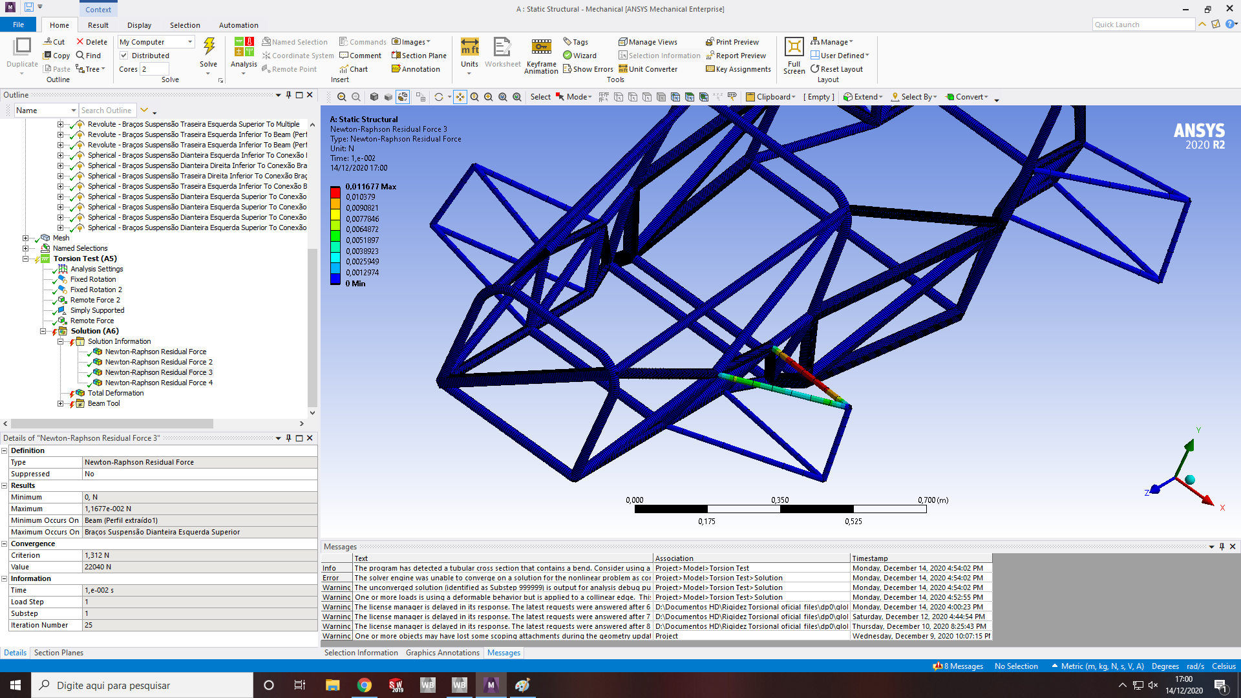Click the Delete red X icon

point(80,42)
